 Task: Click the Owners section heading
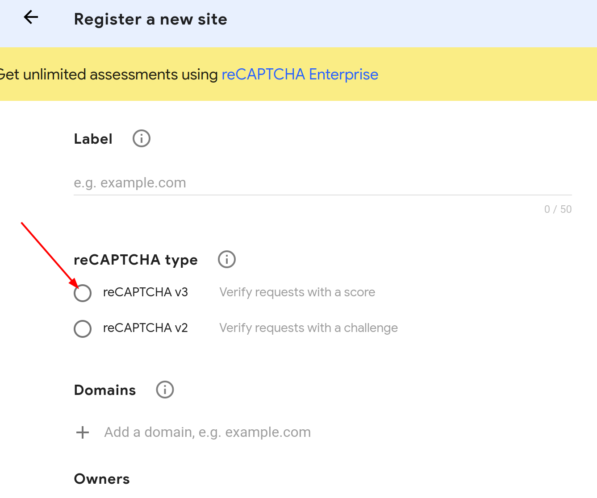102,479
